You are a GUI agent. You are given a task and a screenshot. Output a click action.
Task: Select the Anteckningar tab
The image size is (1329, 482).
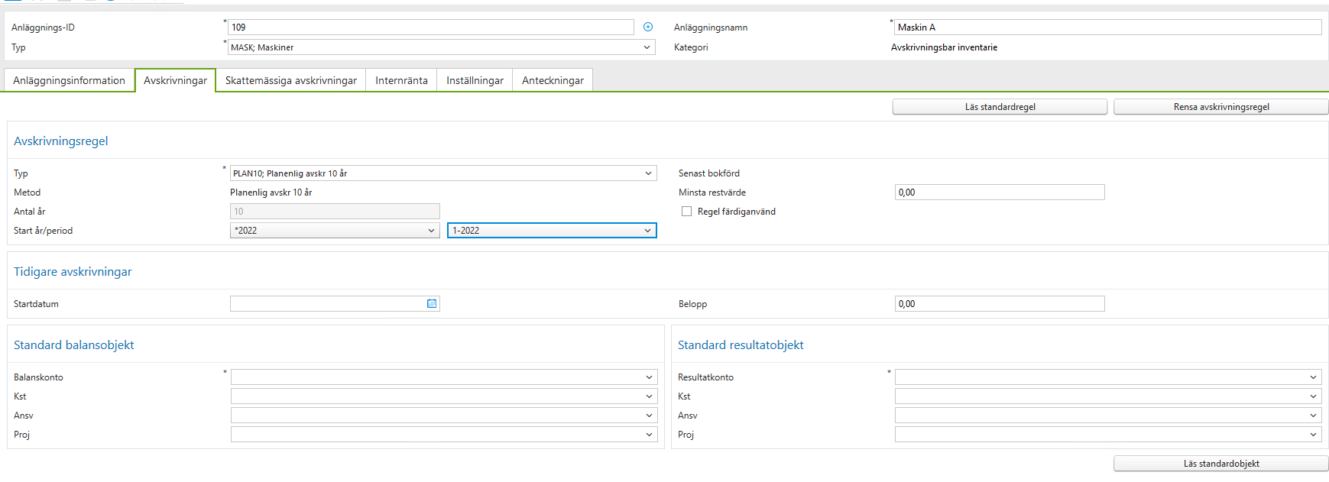pos(553,80)
